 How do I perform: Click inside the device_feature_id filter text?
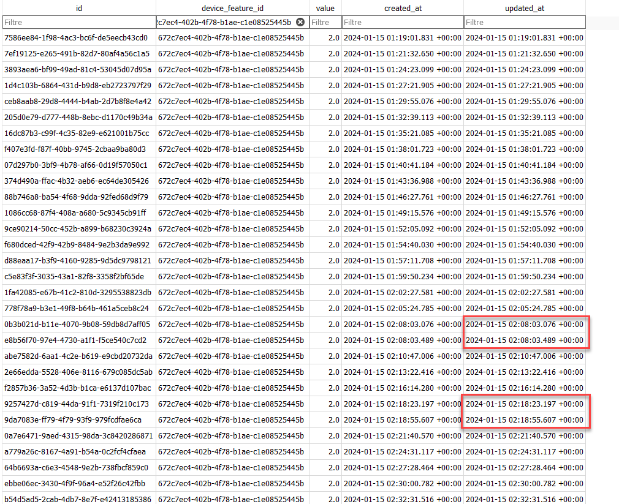(x=224, y=22)
